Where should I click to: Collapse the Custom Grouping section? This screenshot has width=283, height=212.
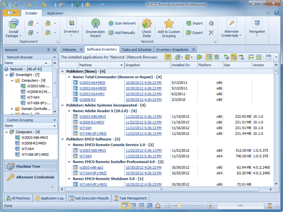[x=54, y=120]
